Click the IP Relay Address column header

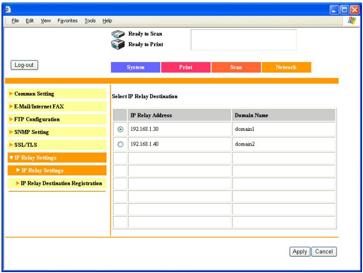(180, 115)
